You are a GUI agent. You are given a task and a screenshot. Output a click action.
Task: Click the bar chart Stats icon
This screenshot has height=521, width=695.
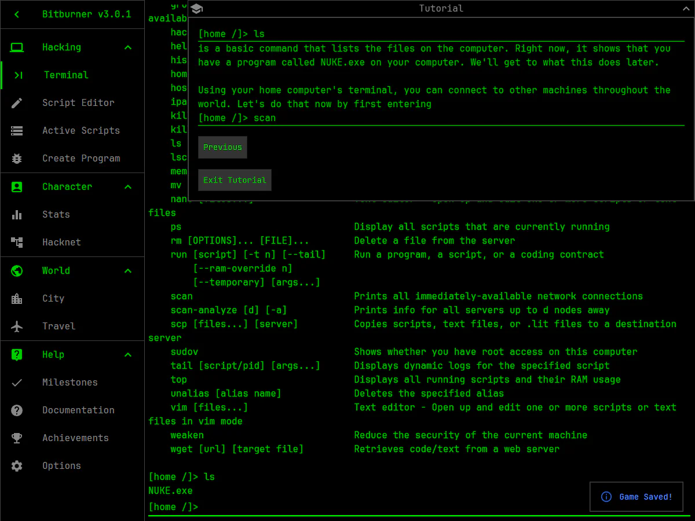click(x=17, y=215)
